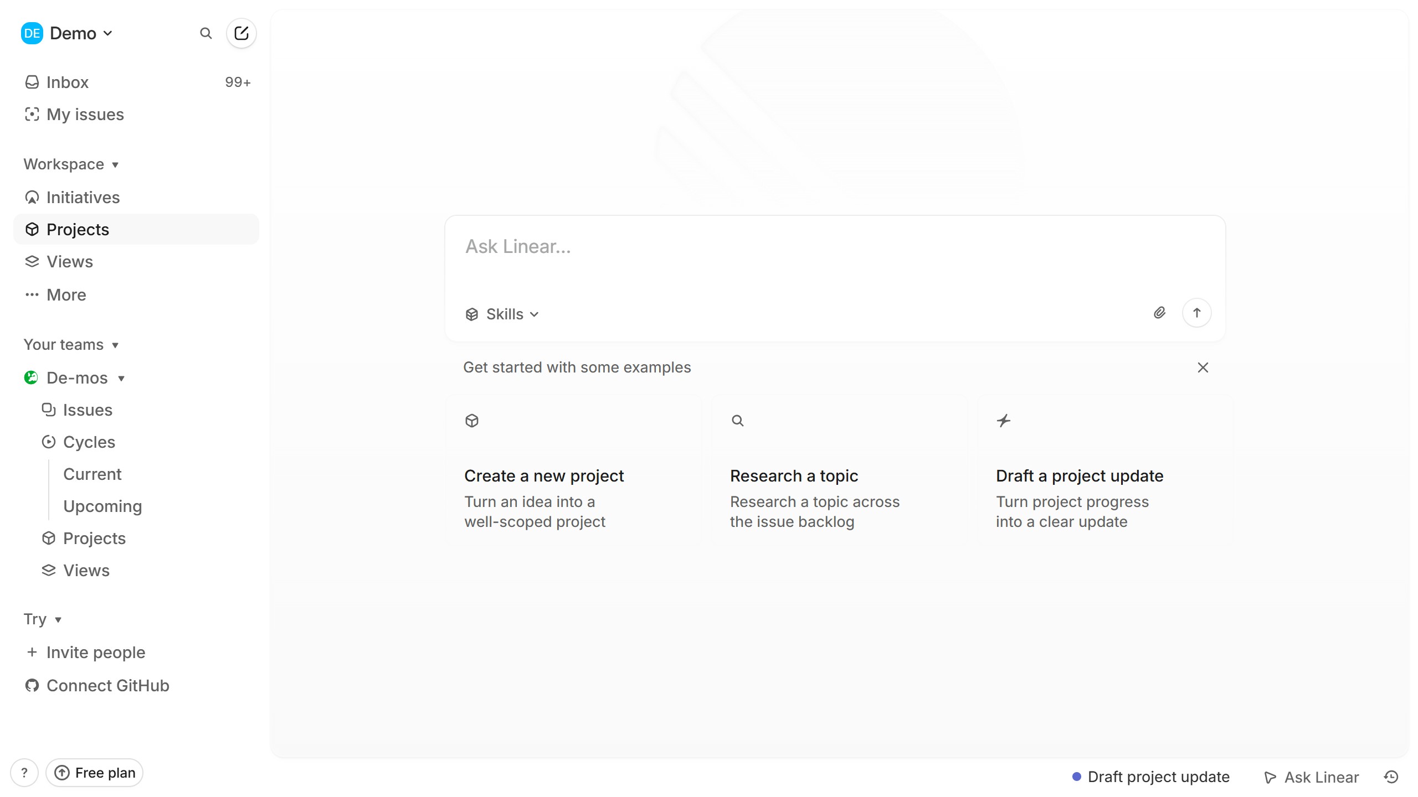
Task: Collapse the Workspace section
Action: tap(71, 164)
